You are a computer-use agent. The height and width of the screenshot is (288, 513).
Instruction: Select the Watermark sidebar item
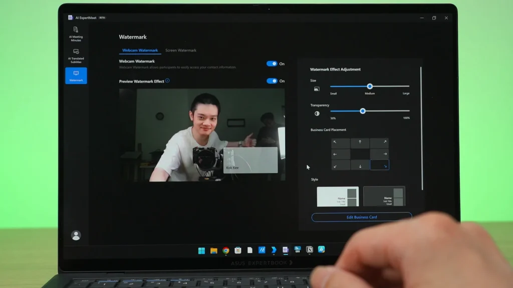click(x=76, y=76)
